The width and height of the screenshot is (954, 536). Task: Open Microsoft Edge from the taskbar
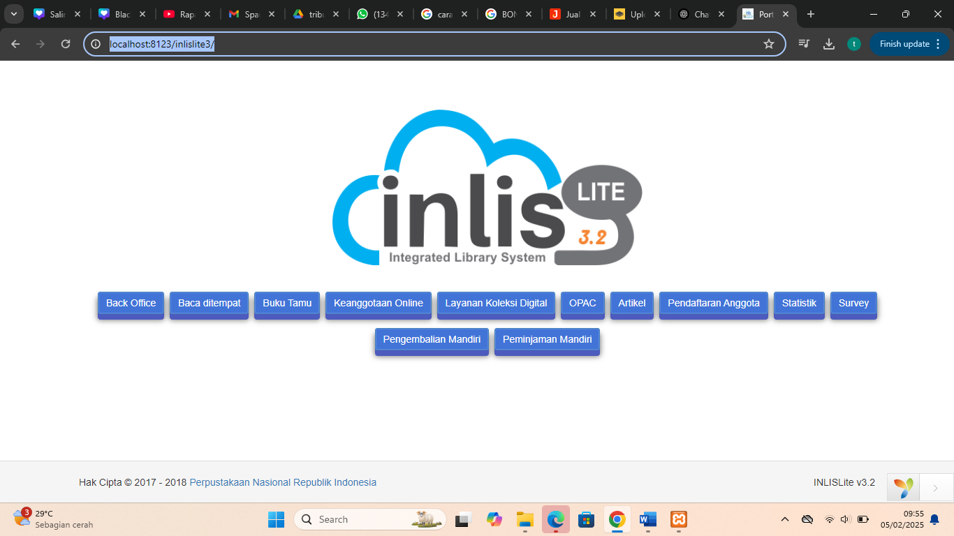tap(556, 519)
